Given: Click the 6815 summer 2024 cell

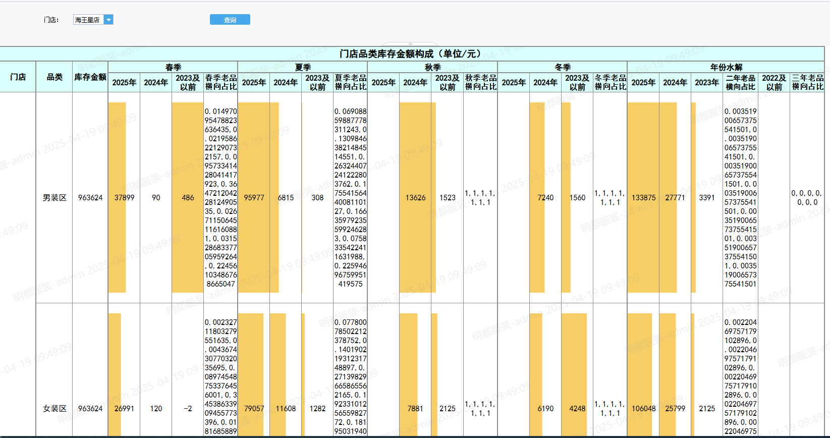Looking at the screenshot, I should tap(286, 198).
